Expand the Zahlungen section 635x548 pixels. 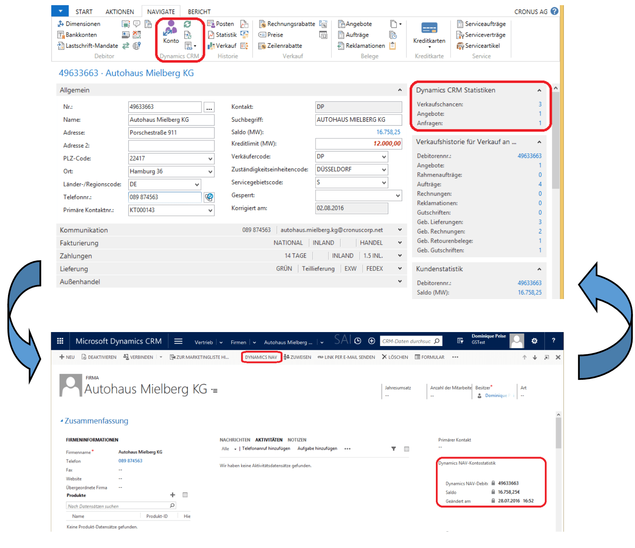point(400,256)
